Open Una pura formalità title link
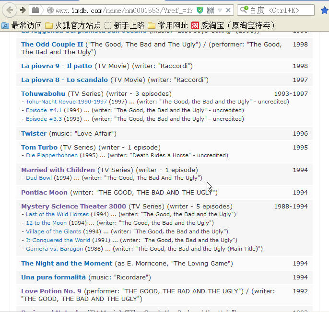Screen dimensions: 329x312 tap(53, 277)
